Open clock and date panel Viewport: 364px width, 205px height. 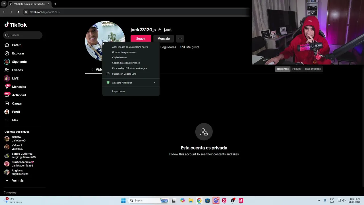(x=355, y=200)
